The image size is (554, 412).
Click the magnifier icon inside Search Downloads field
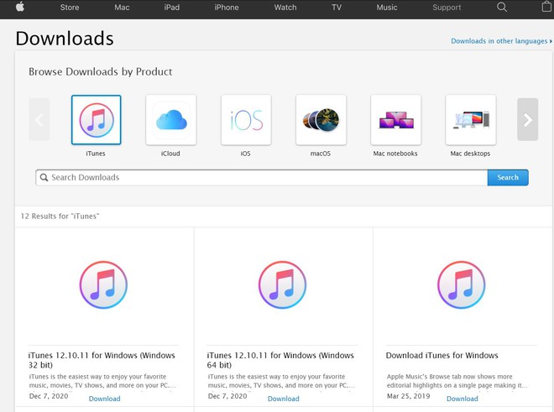[x=44, y=177]
